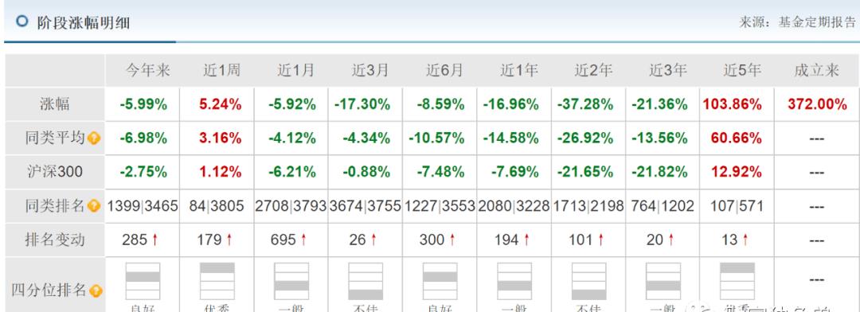Select the 近3年 column header
This screenshot has width=860, height=312.
668,70
